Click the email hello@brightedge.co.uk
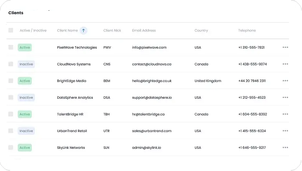 click(152, 81)
